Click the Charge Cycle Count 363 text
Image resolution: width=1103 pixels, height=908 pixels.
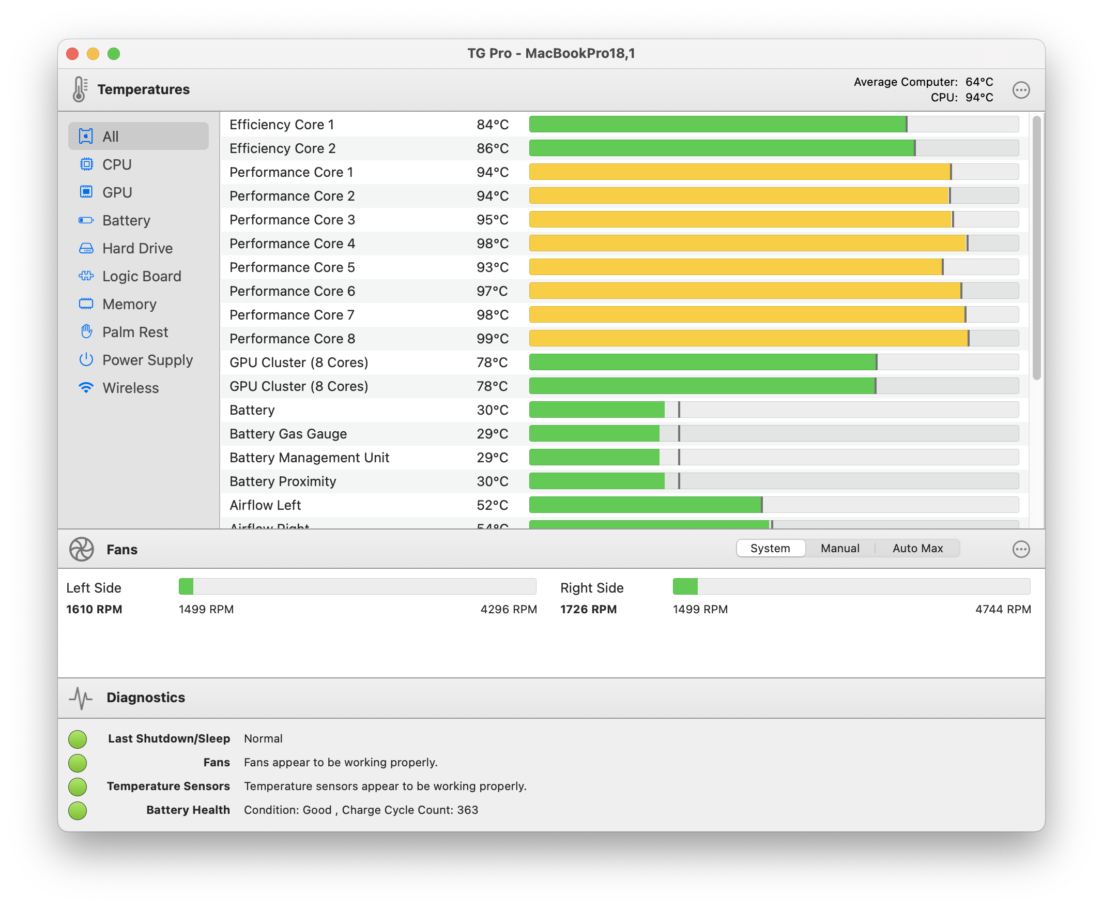point(410,810)
